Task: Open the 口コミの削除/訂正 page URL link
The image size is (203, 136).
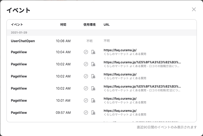Action: [x=142, y=86]
